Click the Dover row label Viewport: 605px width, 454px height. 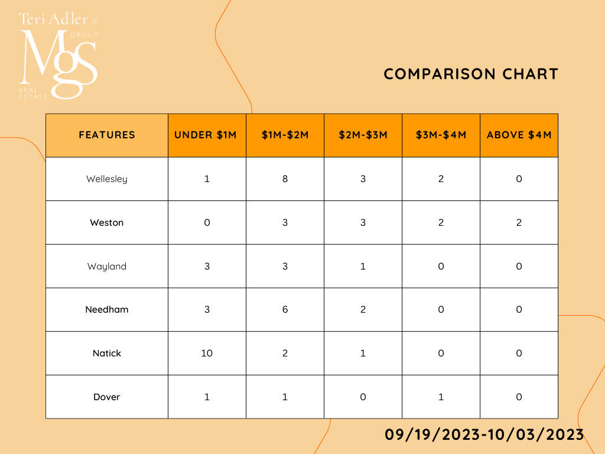(x=107, y=397)
